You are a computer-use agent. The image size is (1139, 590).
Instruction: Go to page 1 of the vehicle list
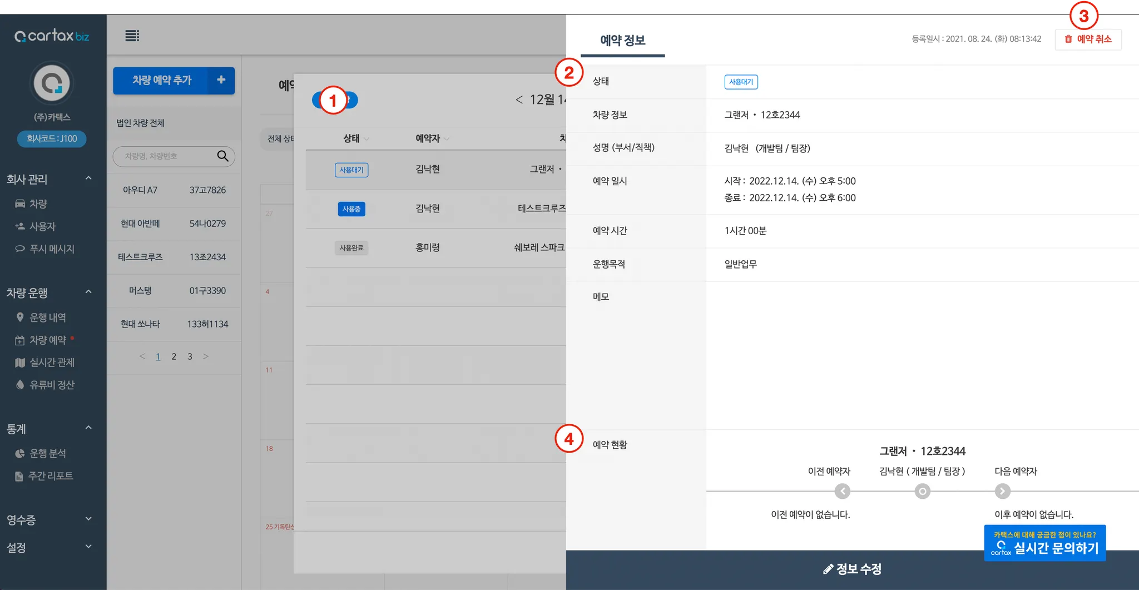[158, 356]
